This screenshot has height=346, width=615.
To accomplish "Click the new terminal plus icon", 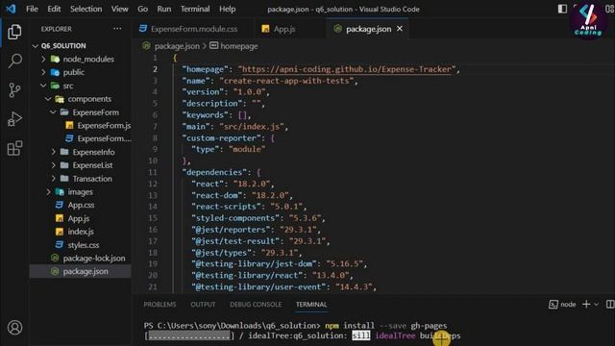I will click(x=586, y=304).
